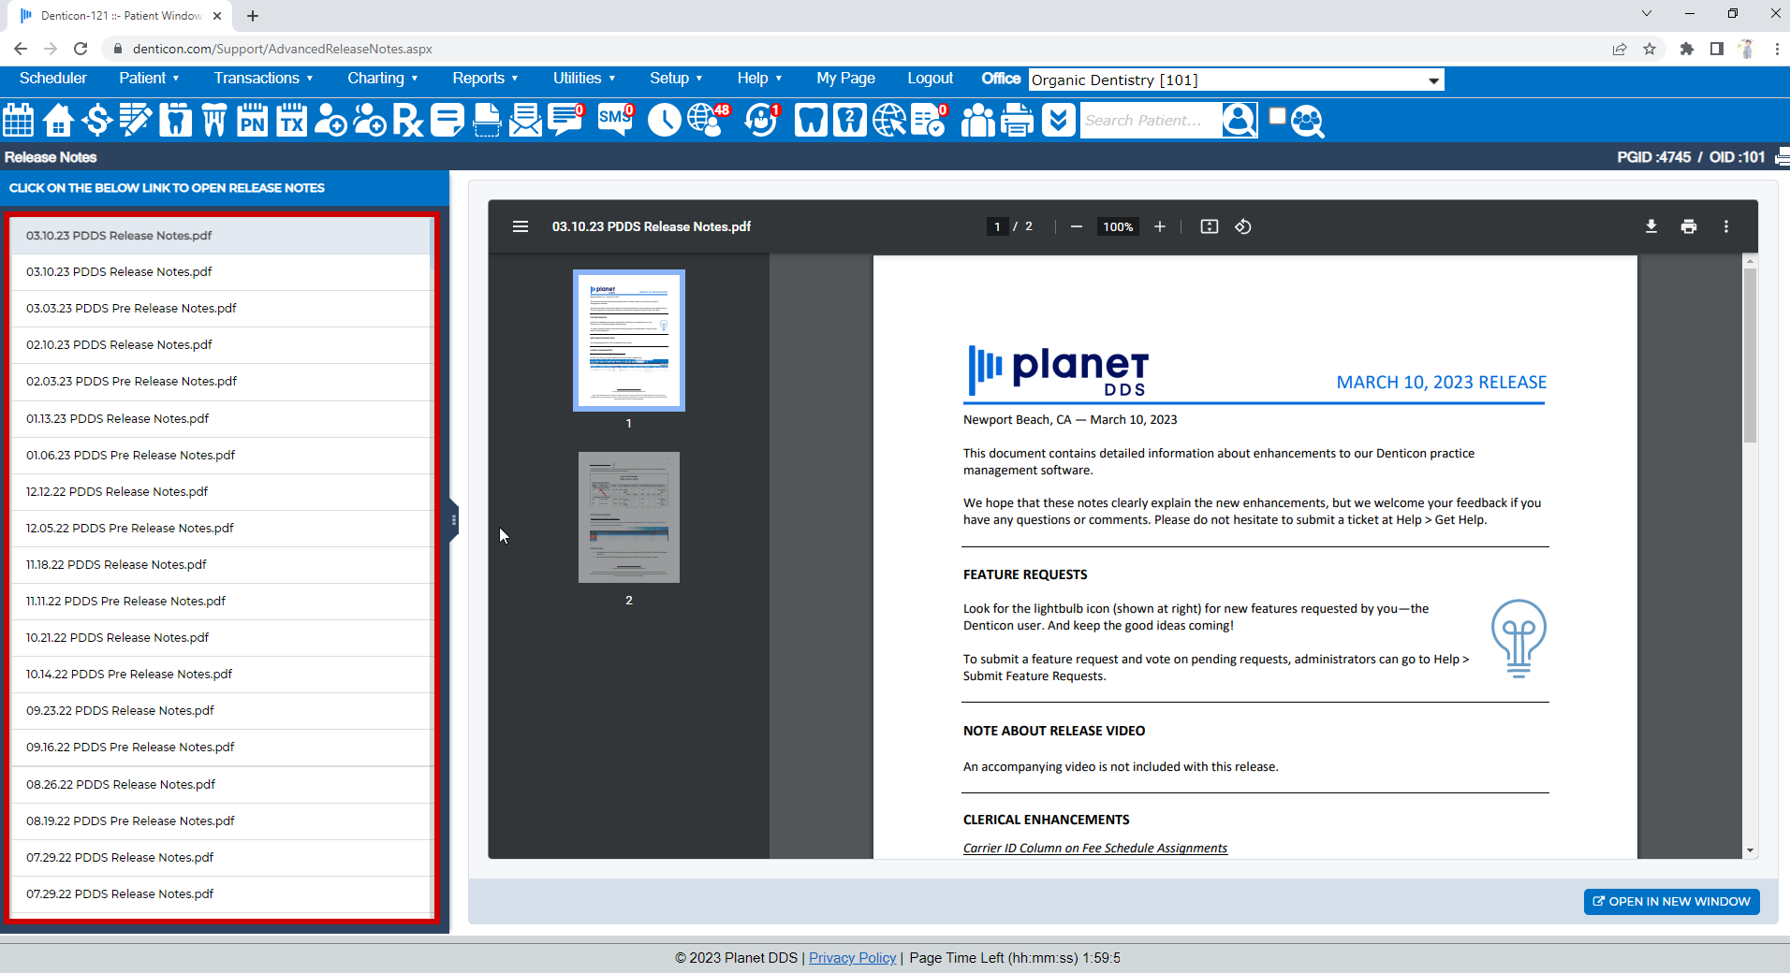1790x973 pixels.
Task: Print the PDF from viewer toolbar
Action: [1689, 226]
